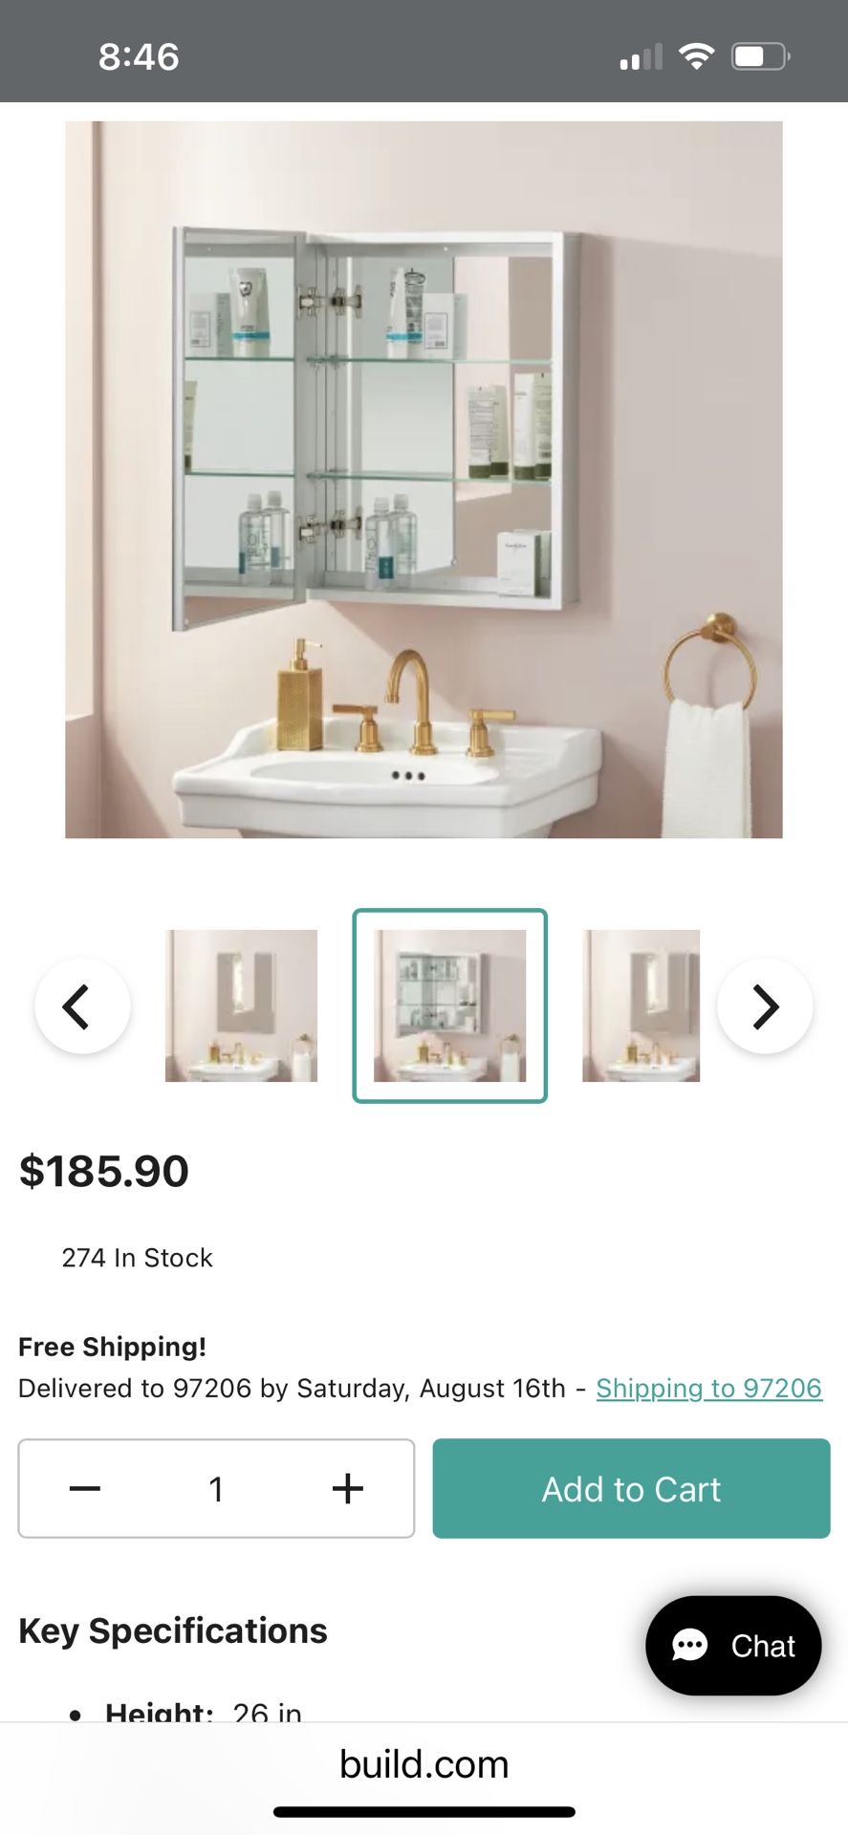848x1835 pixels.
Task: Tap the Key Specifications heading
Action: pyautogui.click(x=173, y=1630)
